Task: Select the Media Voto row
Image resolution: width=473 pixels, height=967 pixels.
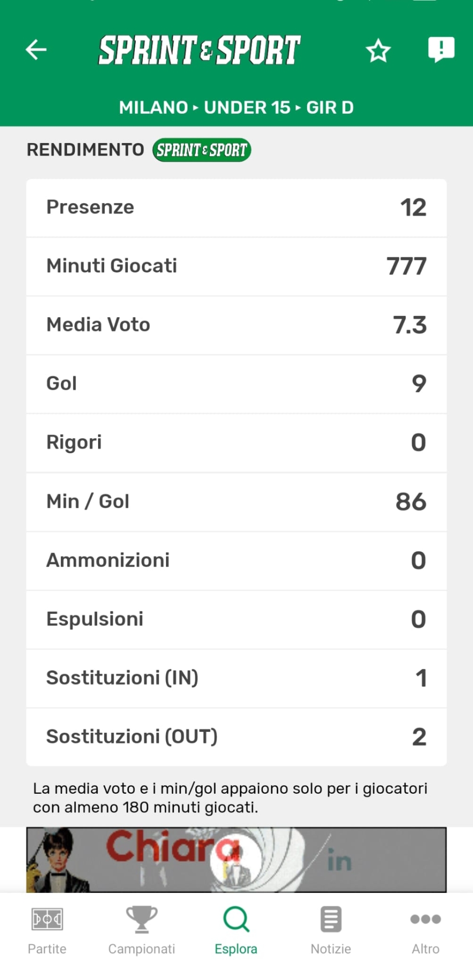Action: [236, 325]
